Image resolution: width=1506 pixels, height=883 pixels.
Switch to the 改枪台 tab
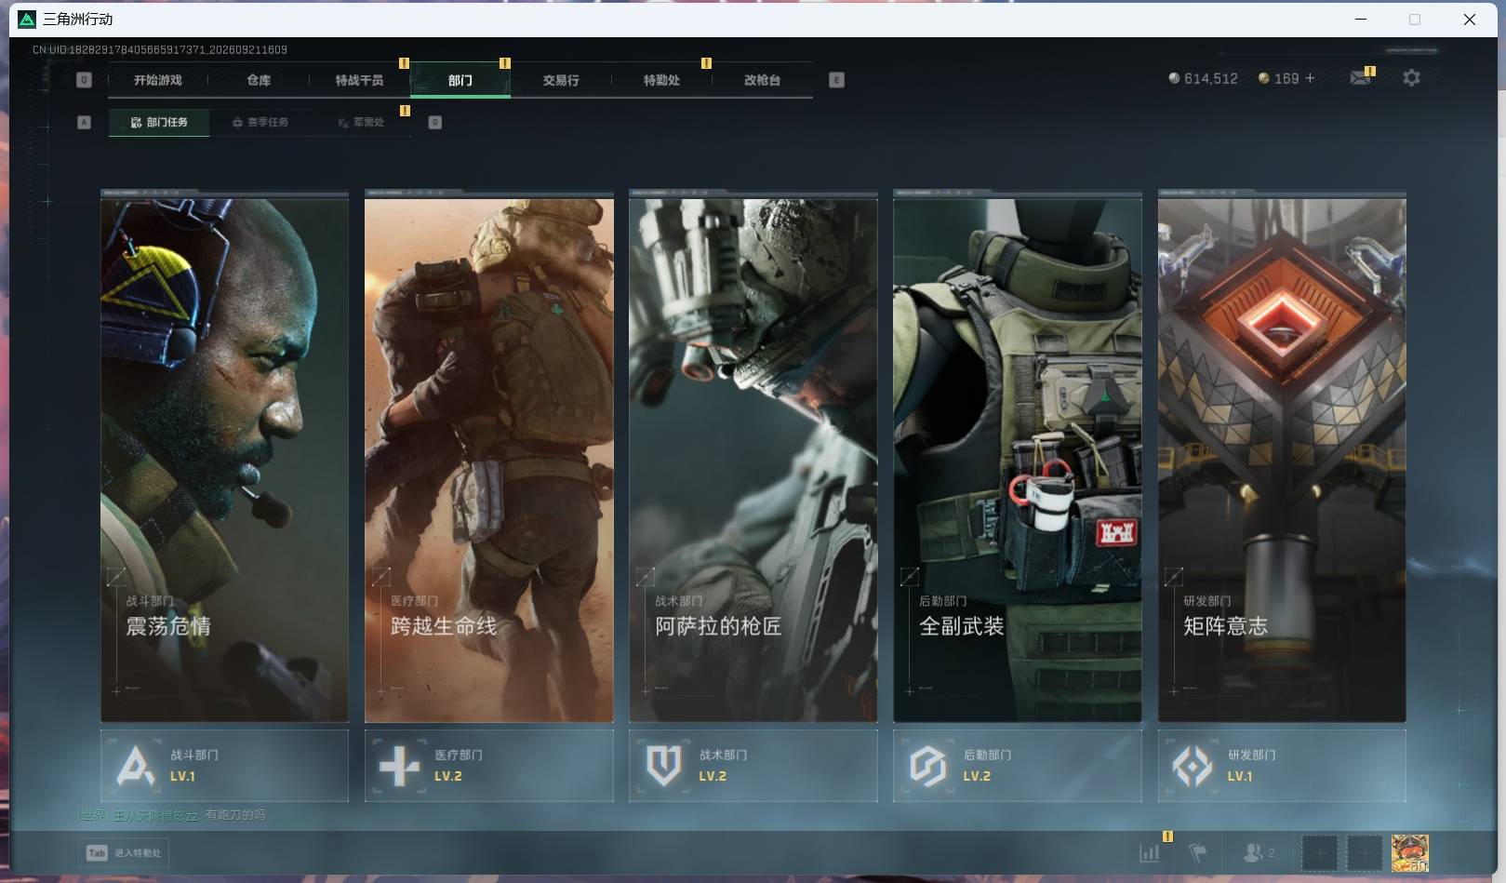pyautogui.click(x=762, y=80)
